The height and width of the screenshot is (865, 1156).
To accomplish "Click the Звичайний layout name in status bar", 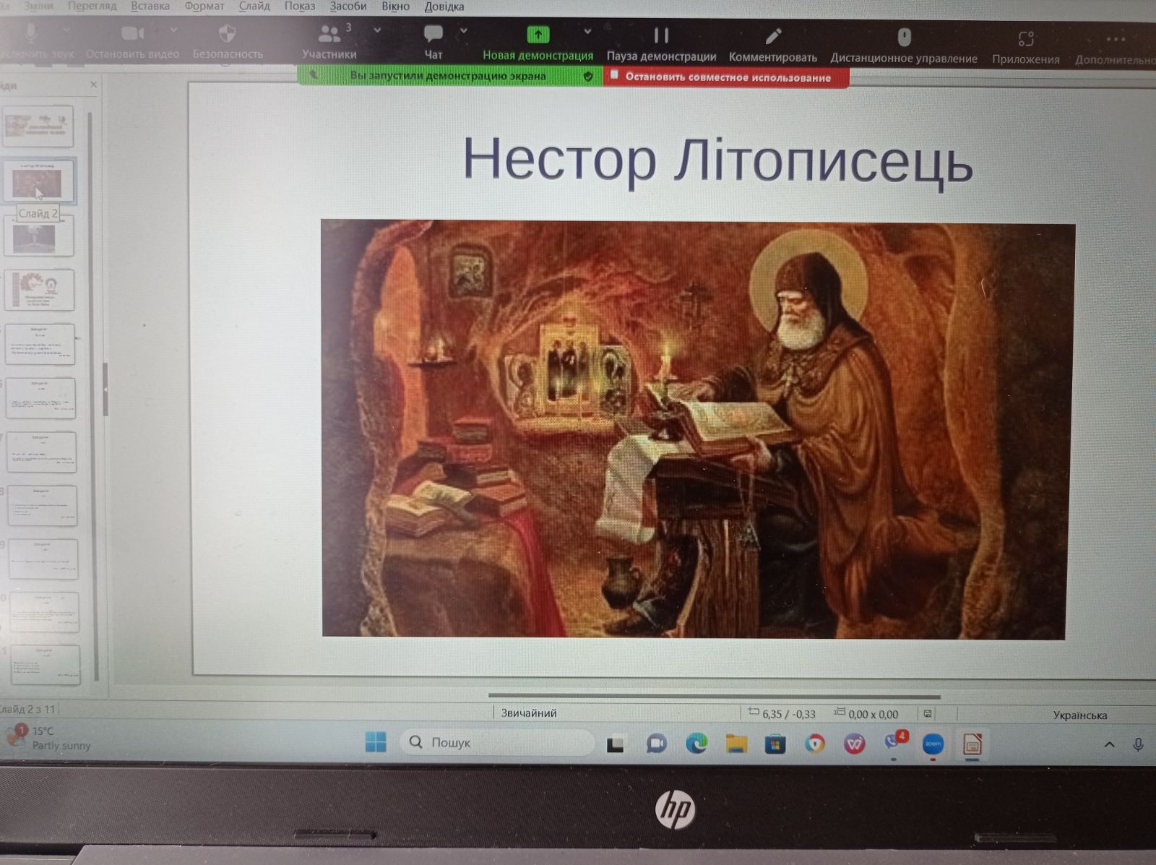I will point(529,713).
